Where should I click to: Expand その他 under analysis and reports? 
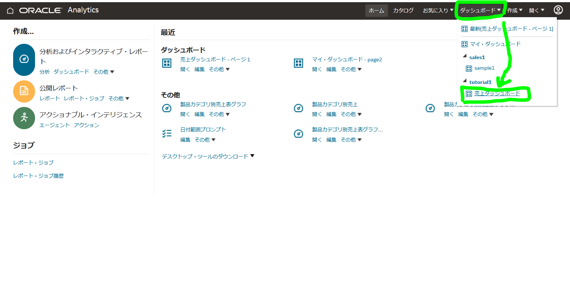104,72
